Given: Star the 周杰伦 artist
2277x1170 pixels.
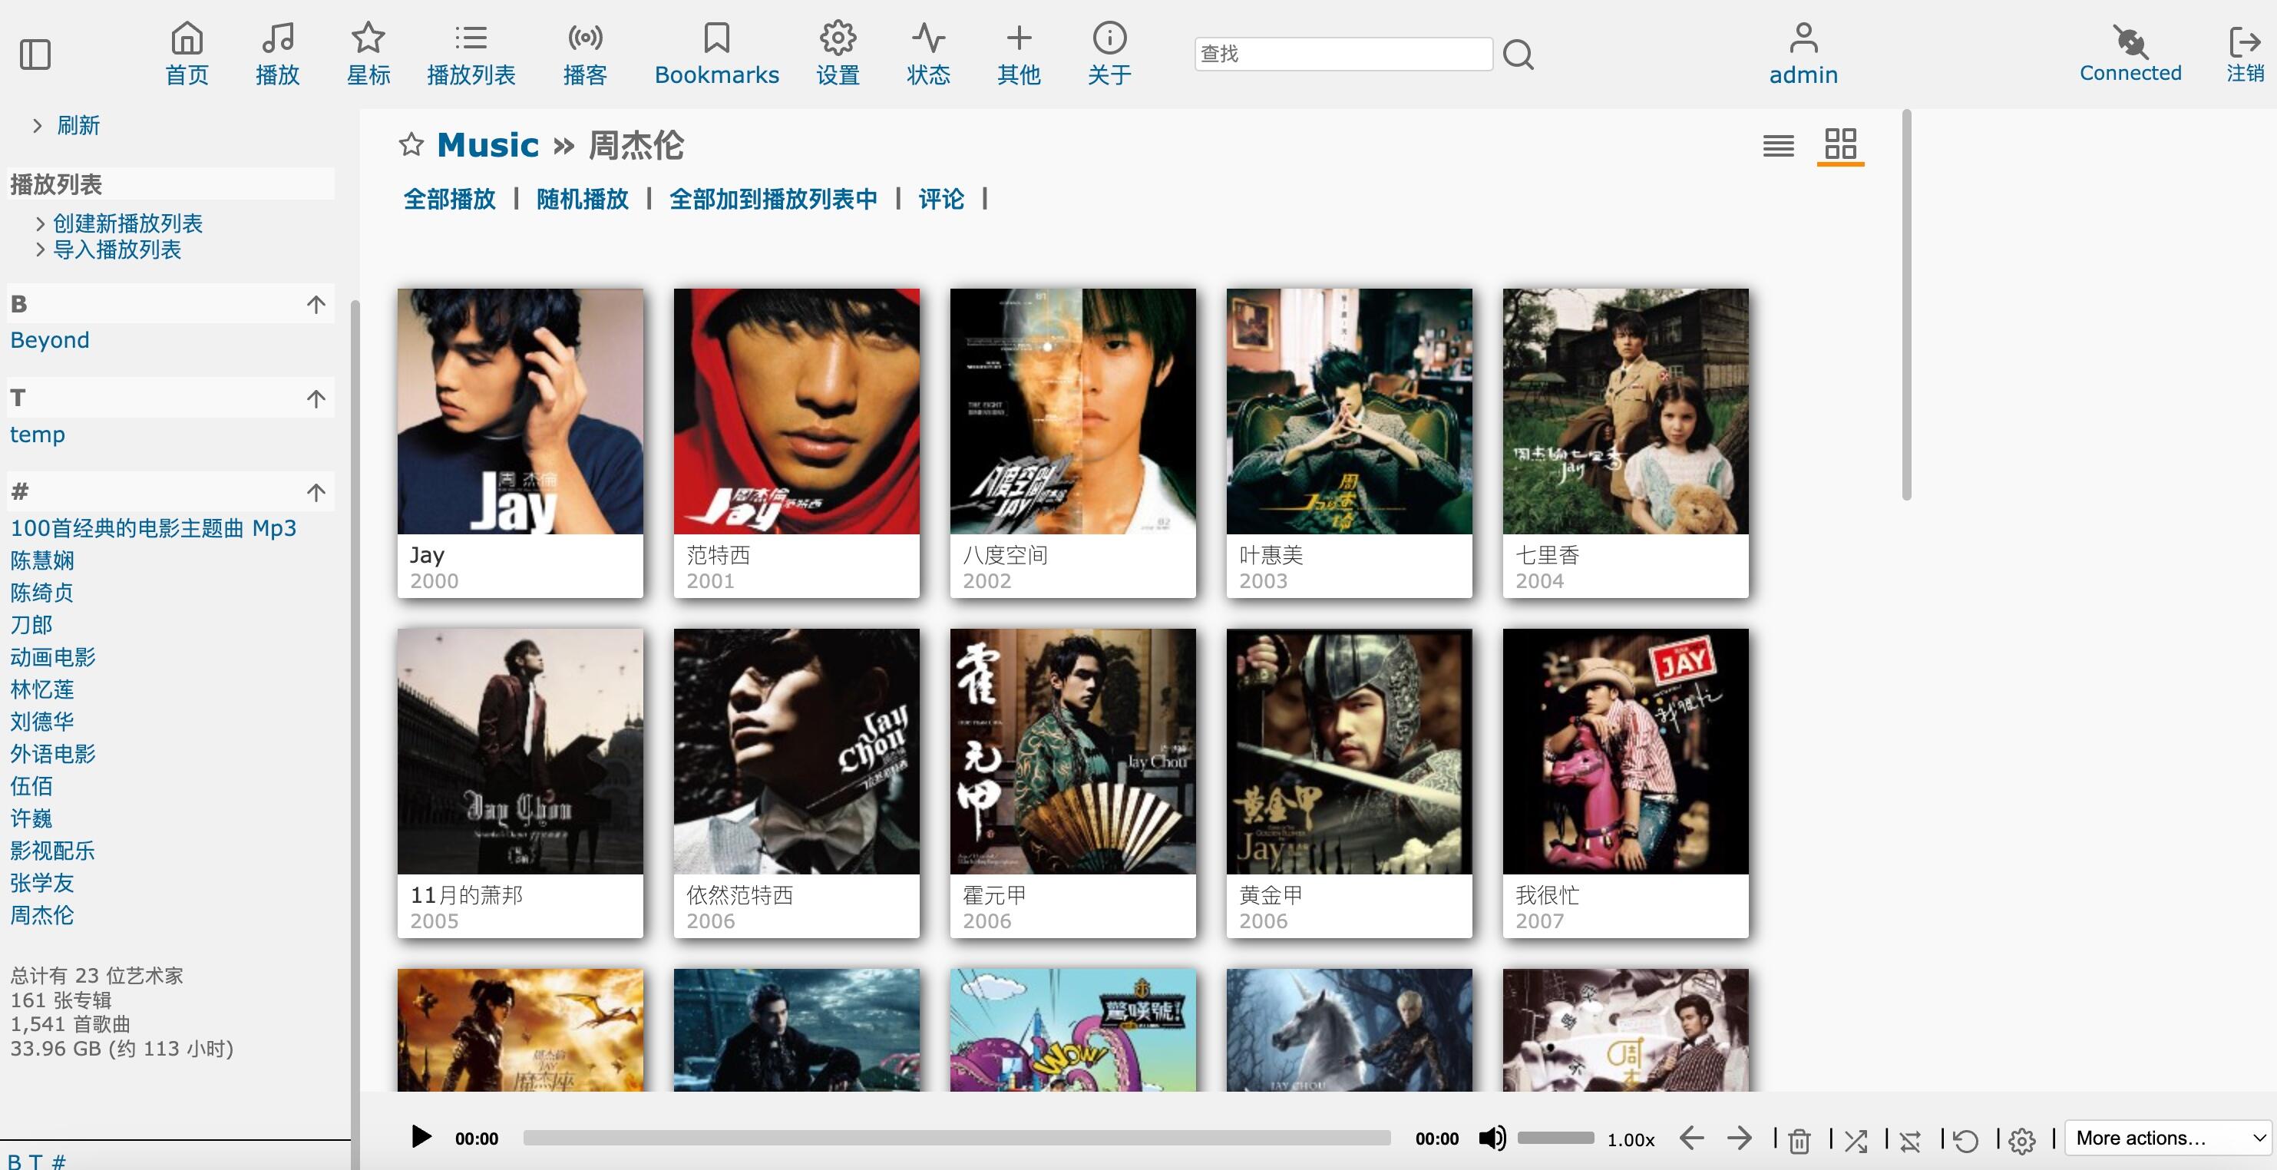Looking at the screenshot, I should click(411, 144).
